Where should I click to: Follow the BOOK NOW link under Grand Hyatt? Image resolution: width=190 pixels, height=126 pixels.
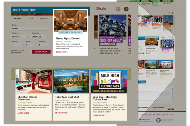click(x=62, y=52)
